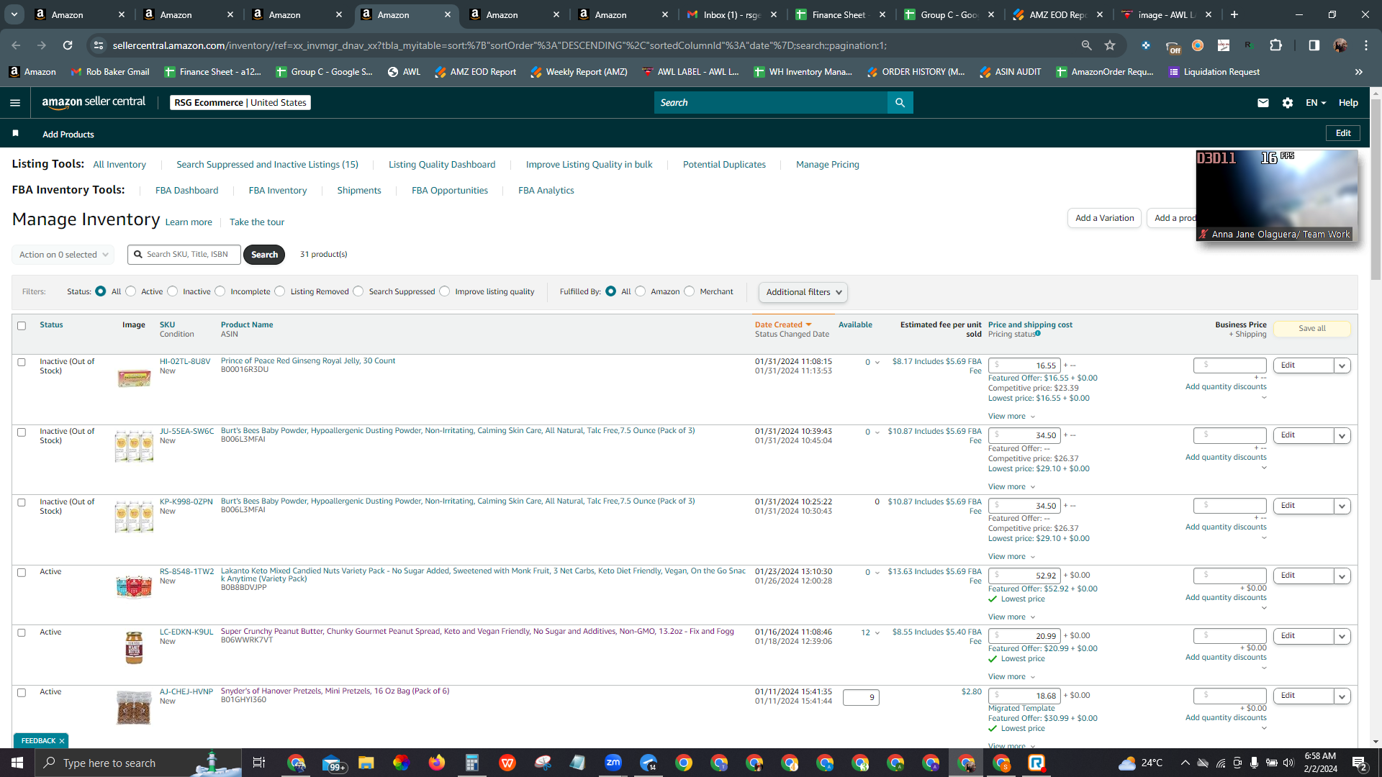Open Edit dropdown arrow for RS-8548-1TW2 row
This screenshot has height=777, width=1382.
tap(1342, 576)
